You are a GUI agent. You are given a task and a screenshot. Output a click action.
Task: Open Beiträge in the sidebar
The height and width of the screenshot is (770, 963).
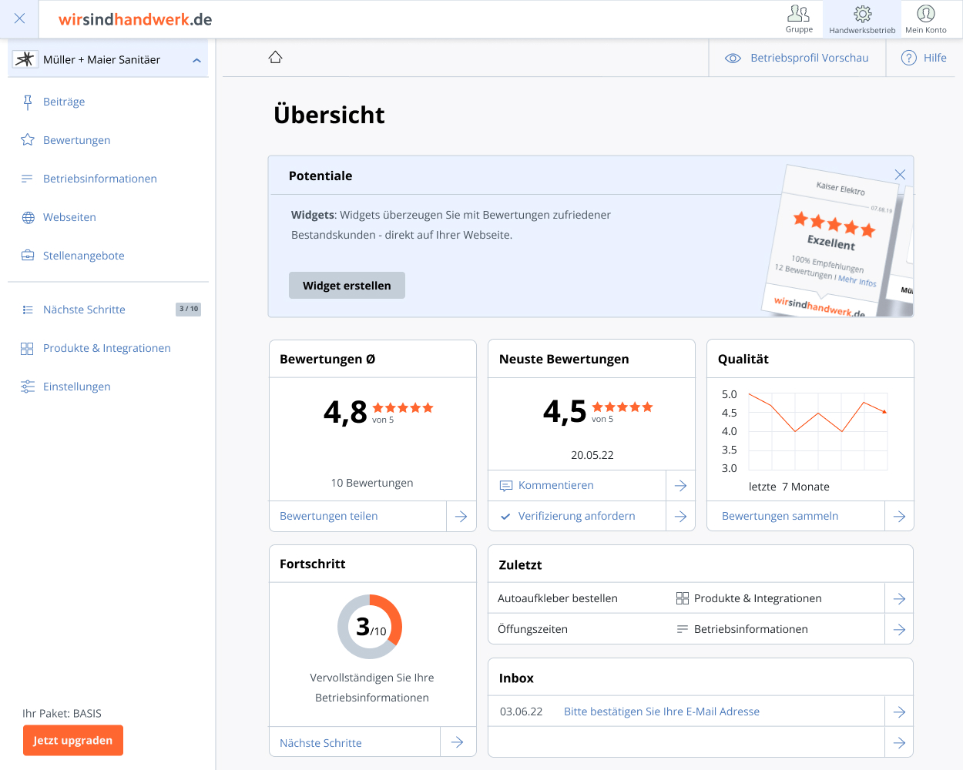(64, 102)
